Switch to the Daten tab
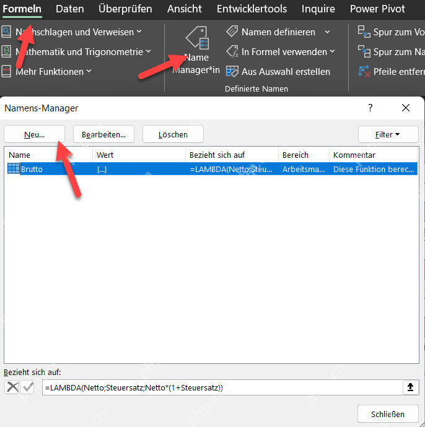 coord(70,9)
